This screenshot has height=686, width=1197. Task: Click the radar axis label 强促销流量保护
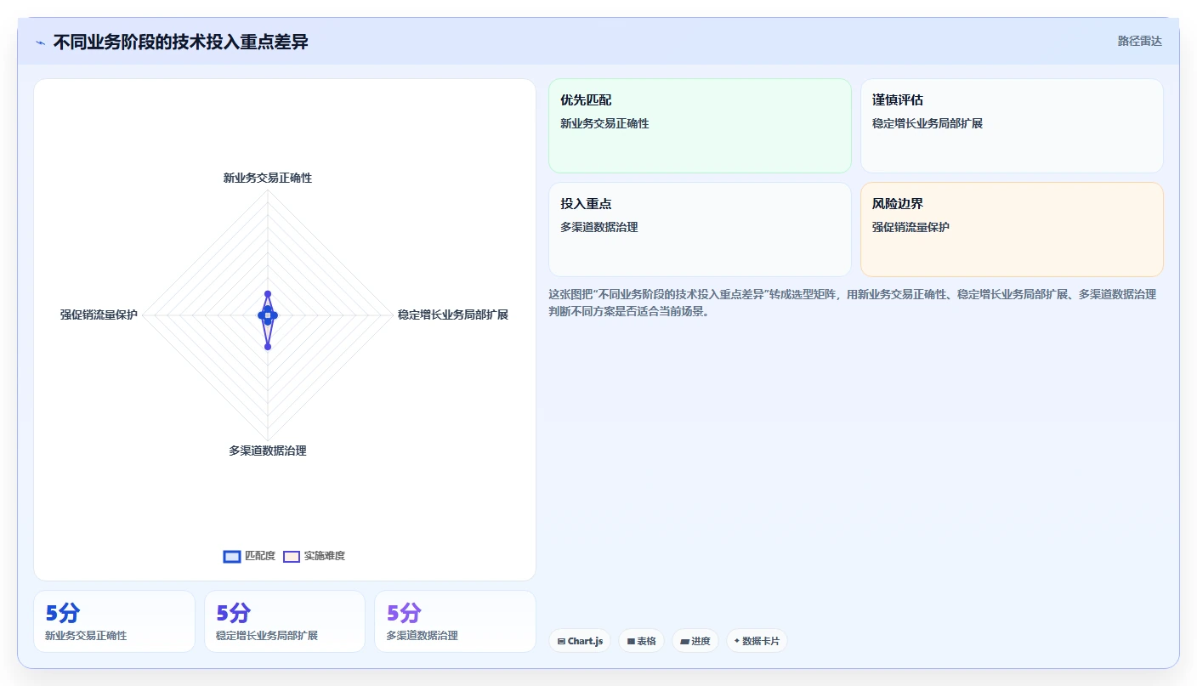coord(99,315)
